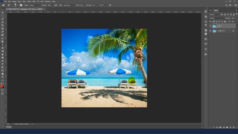The image size is (238, 134).
Task: Go to Photoshop Home screen
Action: tap(3, 5)
